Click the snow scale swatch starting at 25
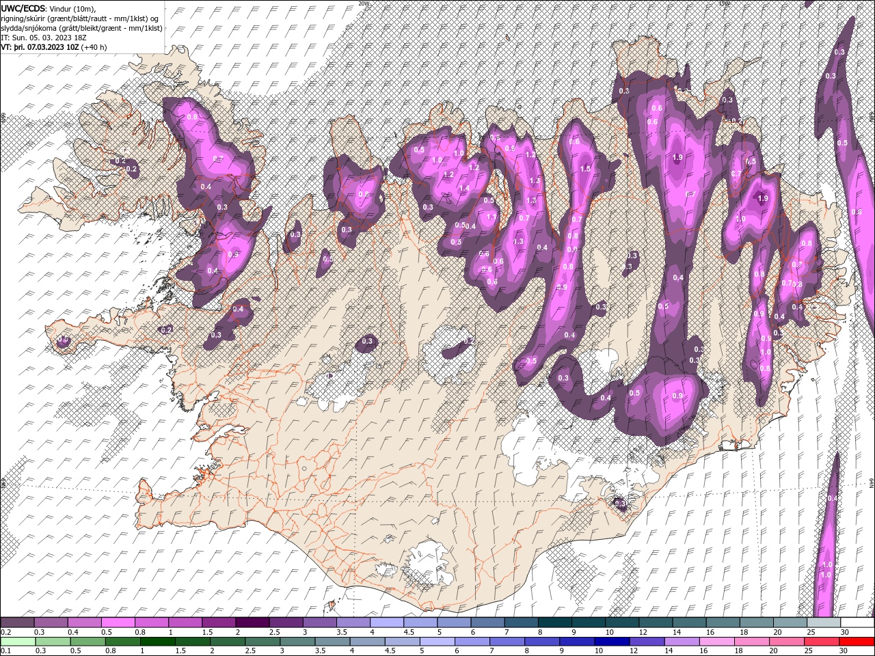The image size is (875, 656). click(824, 623)
